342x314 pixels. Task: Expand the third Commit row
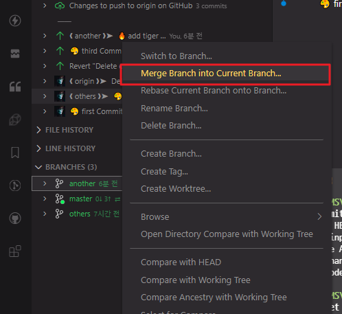tap(45, 51)
